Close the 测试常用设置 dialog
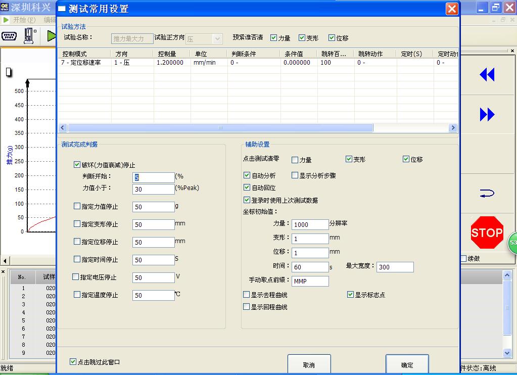Image resolution: width=517 pixels, height=375 pixels. [452, 9]
